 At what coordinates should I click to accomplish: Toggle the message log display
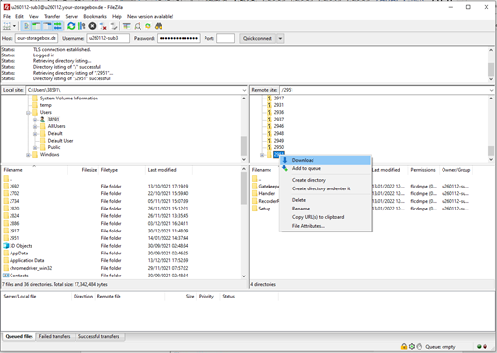(27, 26)
